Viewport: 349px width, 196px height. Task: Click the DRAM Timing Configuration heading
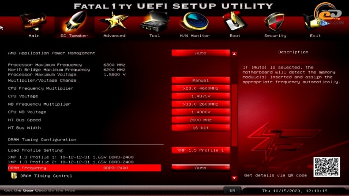point(42,139)
